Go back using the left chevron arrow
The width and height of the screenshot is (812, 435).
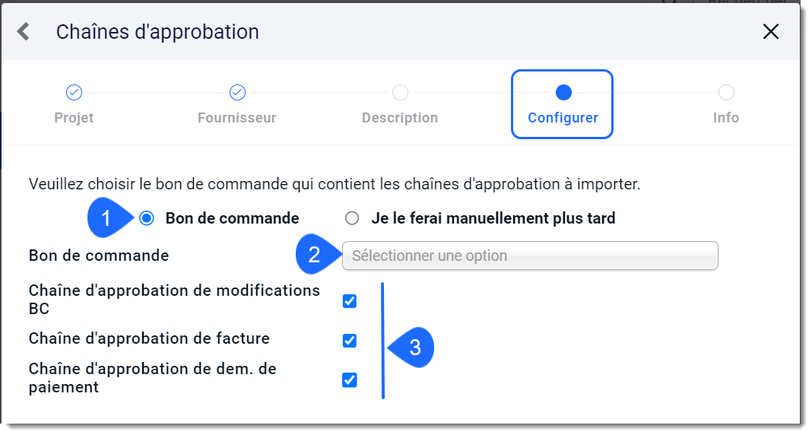click(x=24, y=32)
